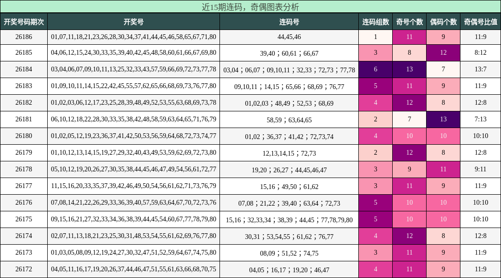
Task: Select issue number 26184
Action: coord(24,69)
